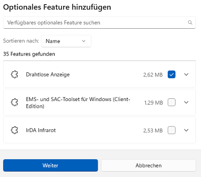Image resolution: width=201 pixels, height=177 pixels.
Task: Check the EMS- und SAC-Toolset checkbox
Action: [171, 102]
